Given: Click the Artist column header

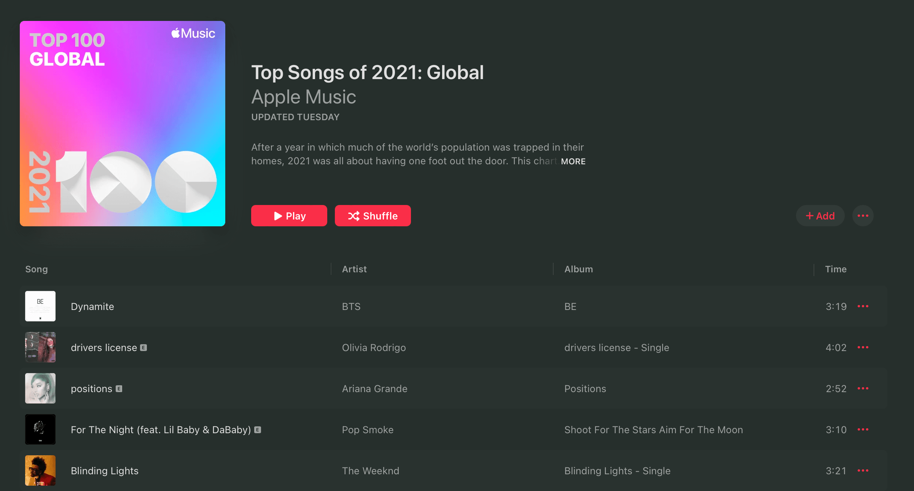Looking at the screenshot, I should pyautogui.click(x=354, y=269).
